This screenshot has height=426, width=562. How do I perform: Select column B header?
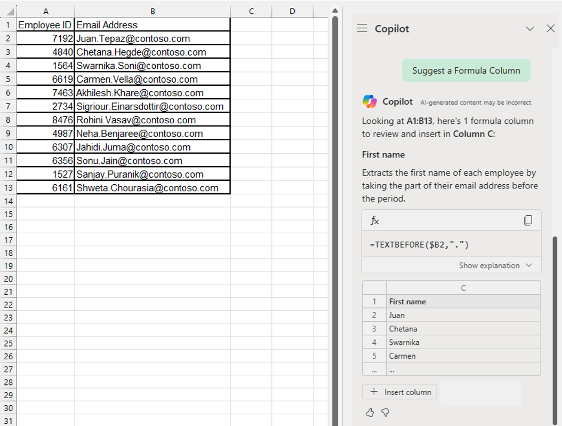pos(152,12)
